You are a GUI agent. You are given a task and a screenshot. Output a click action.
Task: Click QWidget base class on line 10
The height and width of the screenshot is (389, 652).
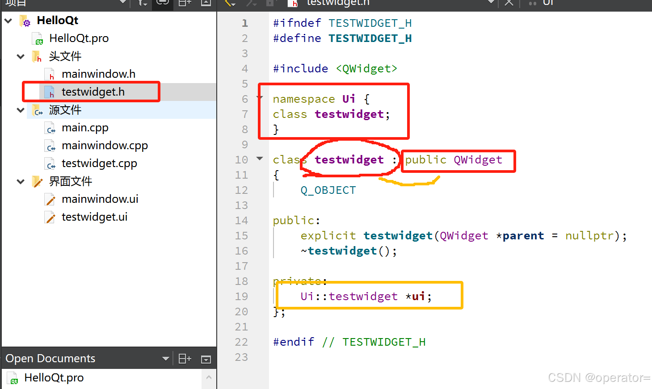point(478,160)
